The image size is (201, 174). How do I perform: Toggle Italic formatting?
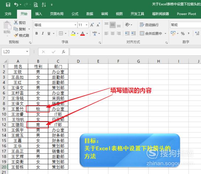pyautogui.click(x=43, y=33)
